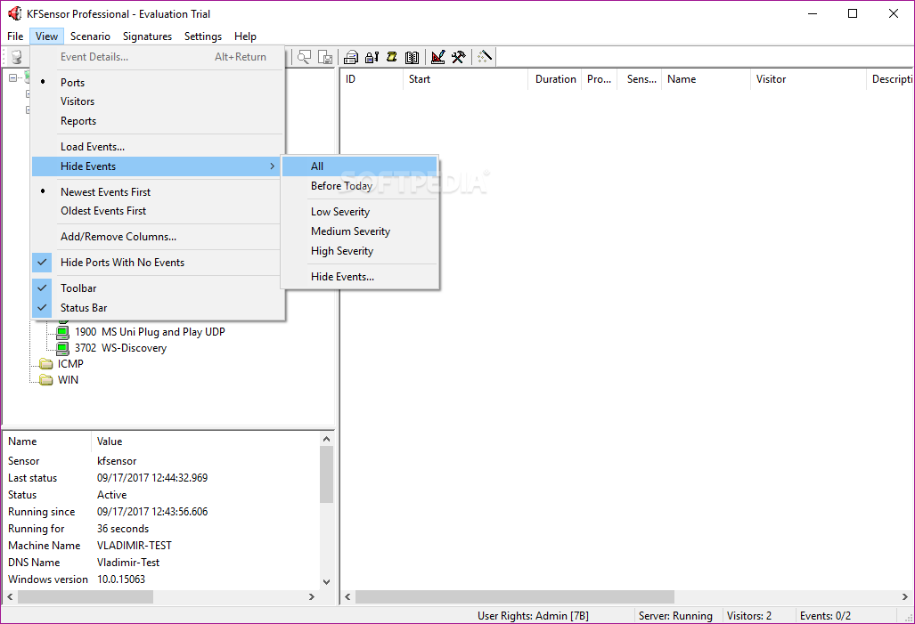Select the 3702 WS-Discovery port
This screenshot has width=915, height=624.
(121, 348)
